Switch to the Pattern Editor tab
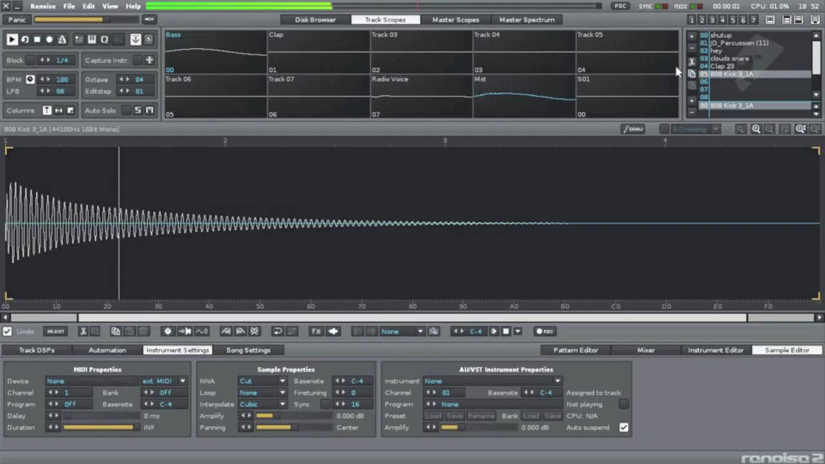The height and width of the screenshot is (464, 825). coord(576,350)
